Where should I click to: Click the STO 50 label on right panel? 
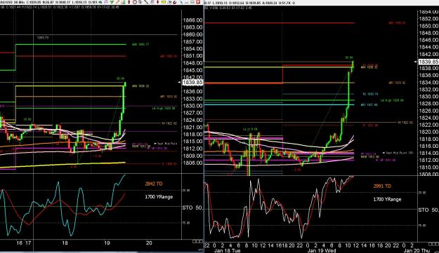tap(428, 210)
